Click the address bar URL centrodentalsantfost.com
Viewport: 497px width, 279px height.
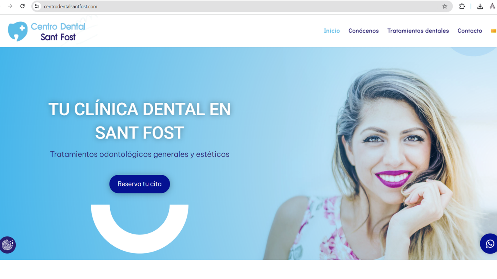[71, 7]
